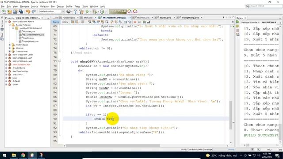
Task: Close the PS17300BinhASMFN.java tab
Action: click(x=130, y=18)
